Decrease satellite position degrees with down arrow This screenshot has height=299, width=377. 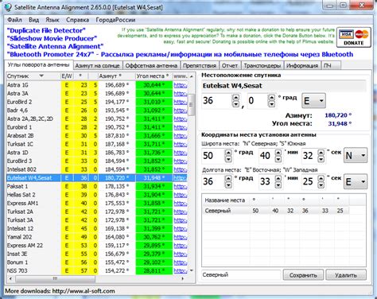pyautogui.click(x=235, y=104)
